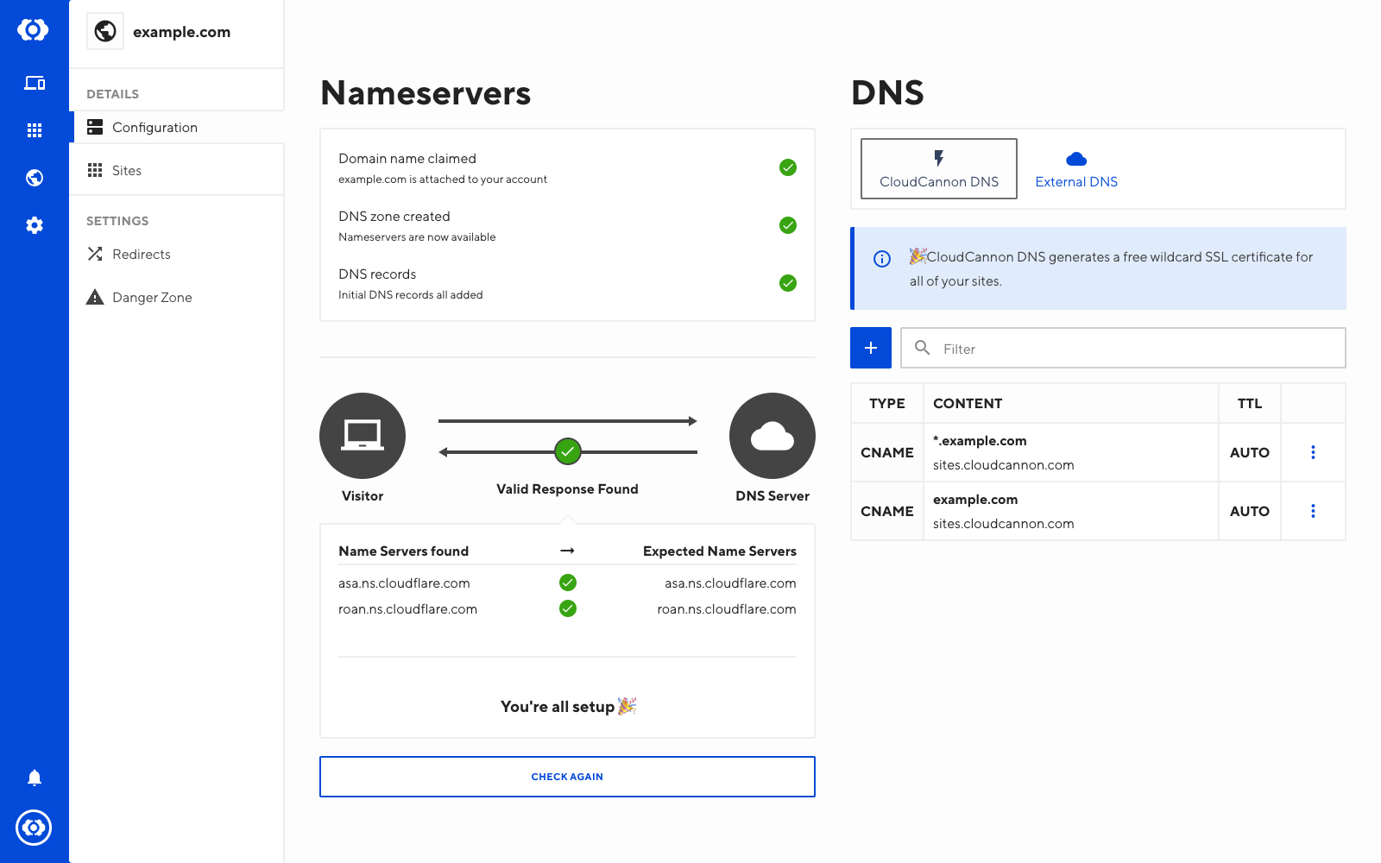Click the blue plus add record button

pyautogui.click(x=870, y=348)
